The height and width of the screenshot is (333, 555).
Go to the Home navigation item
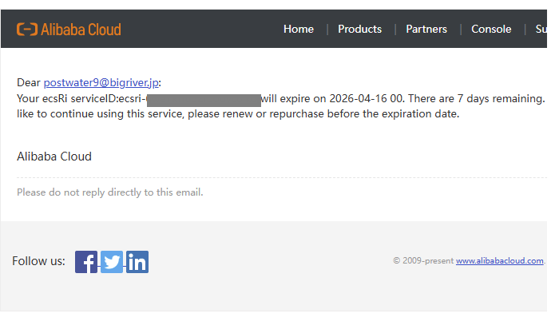pos(299,29)
